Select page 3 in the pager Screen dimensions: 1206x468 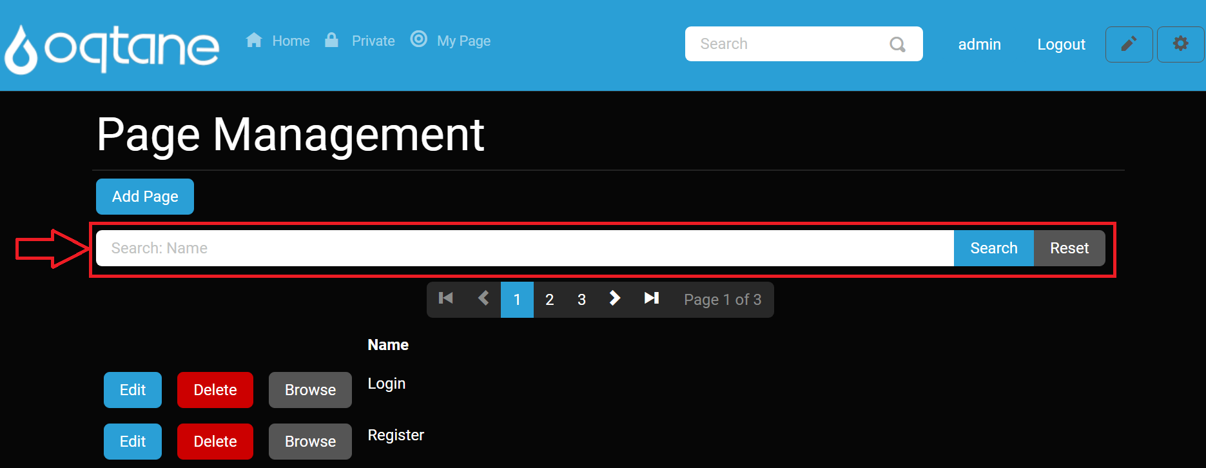tap(581, 300)
